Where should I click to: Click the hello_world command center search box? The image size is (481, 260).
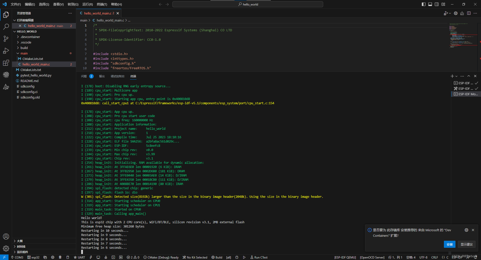coord(248,4)
